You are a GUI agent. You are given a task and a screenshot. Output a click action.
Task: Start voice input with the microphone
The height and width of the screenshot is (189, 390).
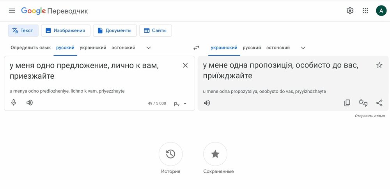point(14,102)
